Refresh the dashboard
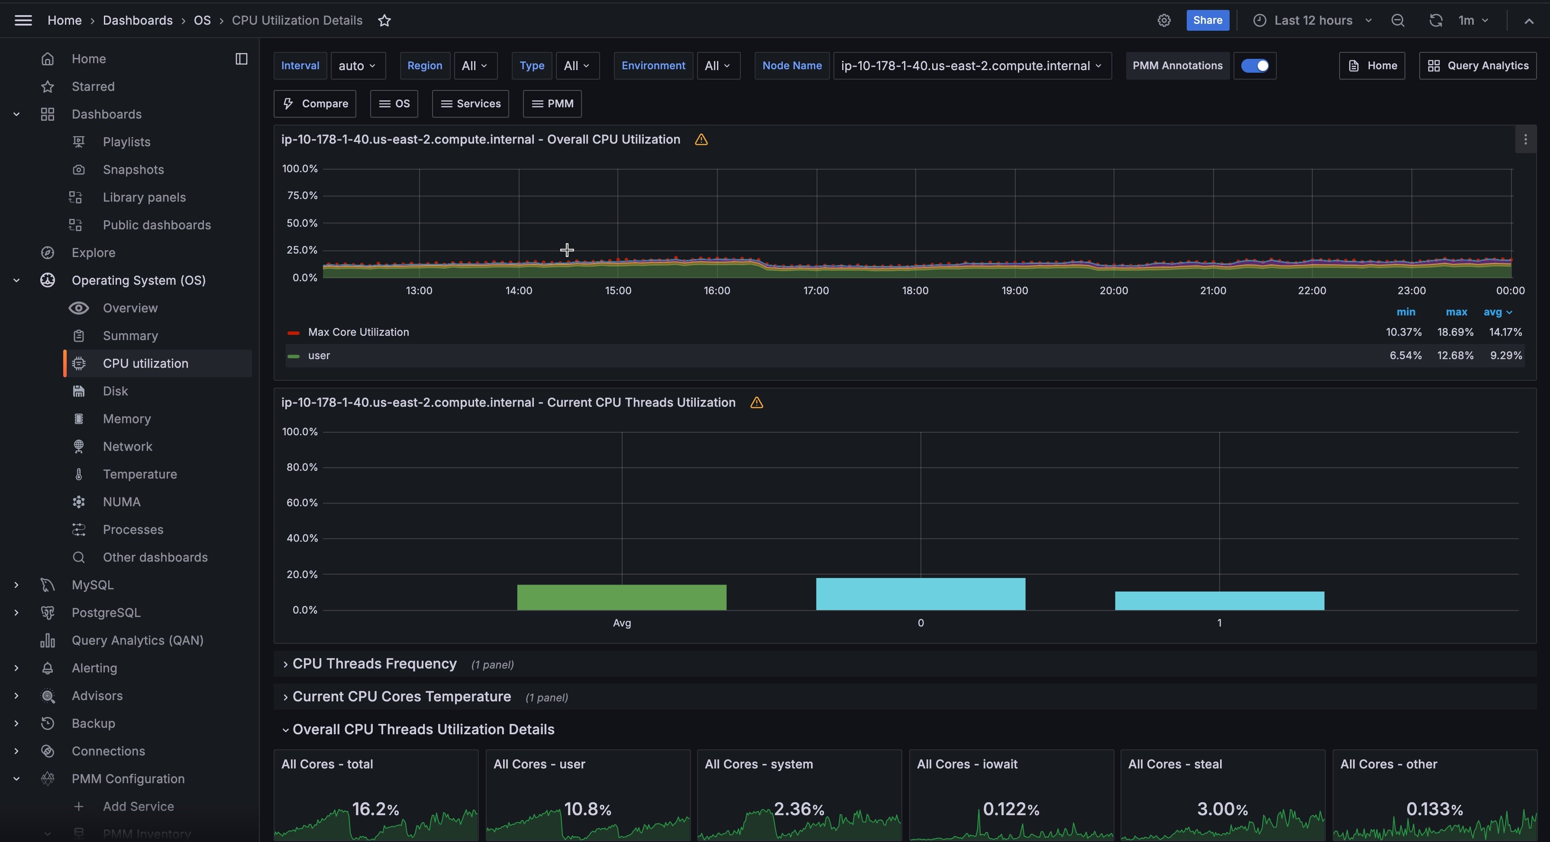Image resolution: width=1550 pixels, height=842 pixels. tap(1436, 20)
